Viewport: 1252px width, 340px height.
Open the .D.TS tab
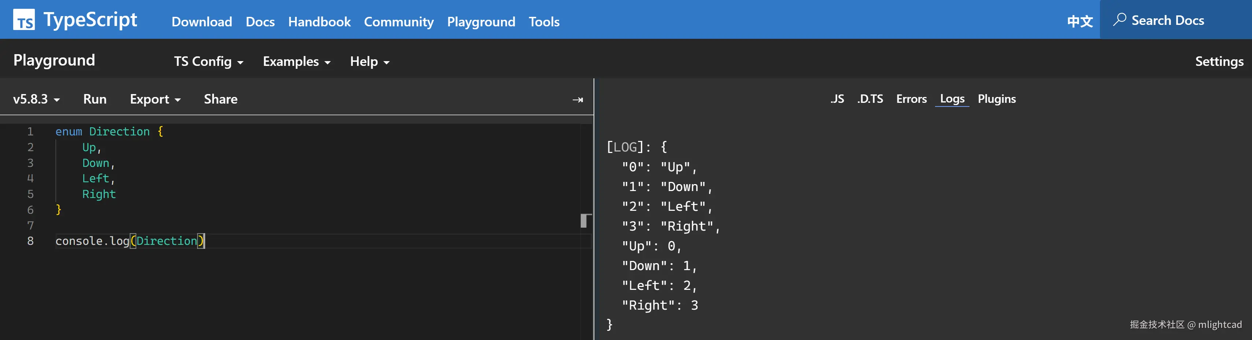[x=870, y=99]
